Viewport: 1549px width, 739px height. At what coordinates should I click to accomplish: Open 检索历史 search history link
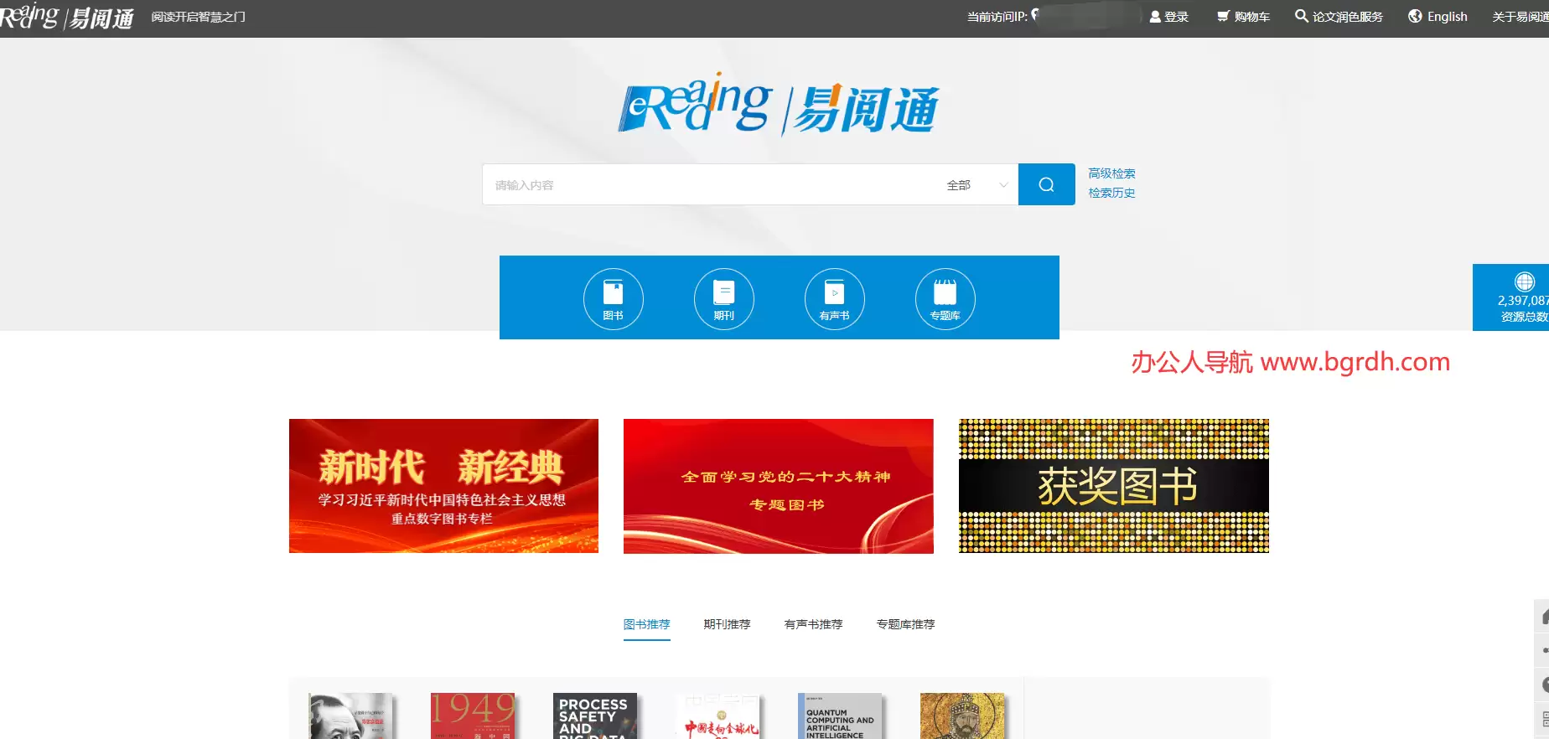[x=1111, y=193]
